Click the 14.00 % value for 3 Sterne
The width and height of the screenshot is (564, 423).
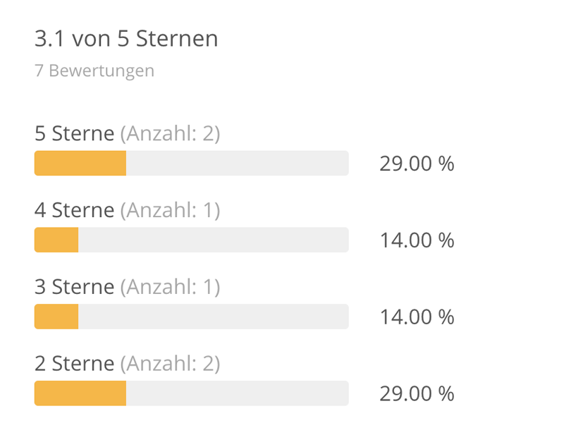tap(417, 317)
